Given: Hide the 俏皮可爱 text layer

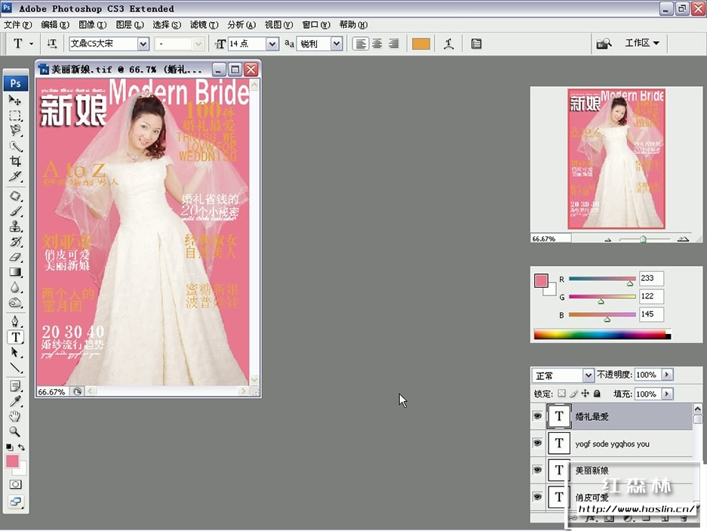Looking at the screenshot, I should [x=537, y=497].
